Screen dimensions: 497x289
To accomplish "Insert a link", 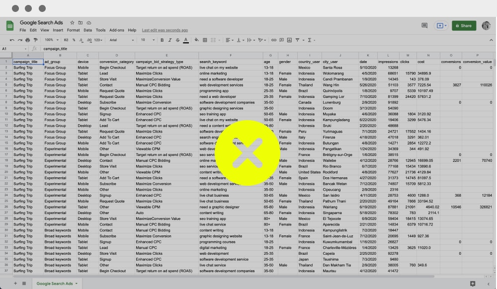I will coord(273,40).
